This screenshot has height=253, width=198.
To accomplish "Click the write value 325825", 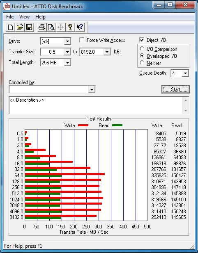I will [159, 175].
